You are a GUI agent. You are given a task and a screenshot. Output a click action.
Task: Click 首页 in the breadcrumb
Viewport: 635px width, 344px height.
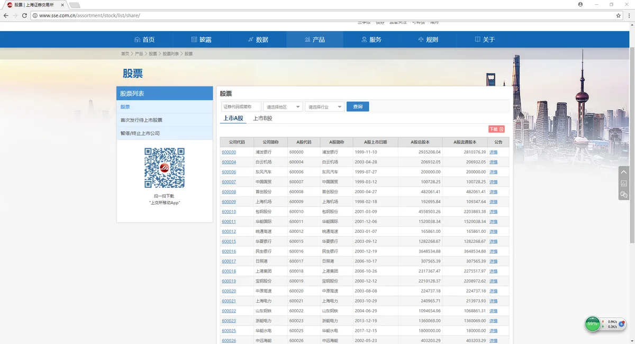(x=125, y=54)
